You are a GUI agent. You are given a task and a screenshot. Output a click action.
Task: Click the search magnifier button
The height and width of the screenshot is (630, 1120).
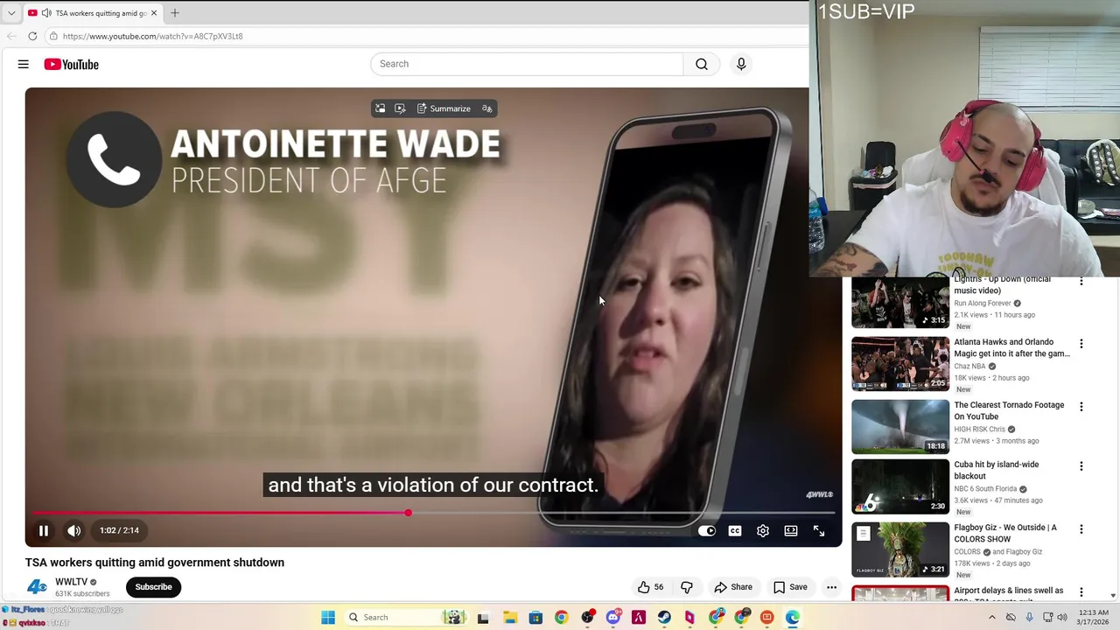(702, 64)
